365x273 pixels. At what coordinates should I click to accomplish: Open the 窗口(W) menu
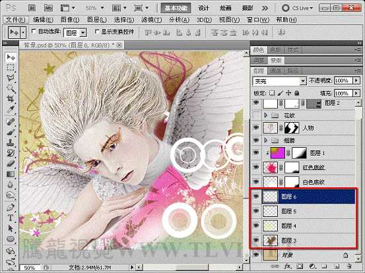(258, 20)
